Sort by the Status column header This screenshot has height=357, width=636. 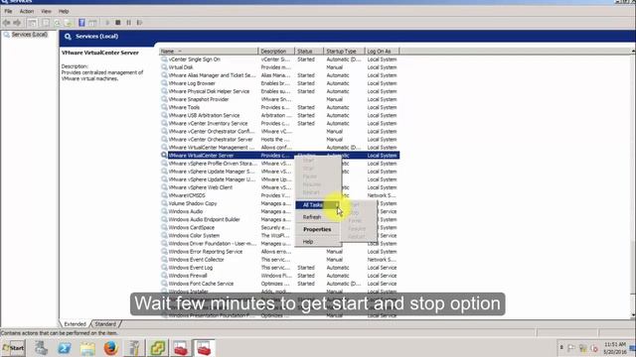309,52
